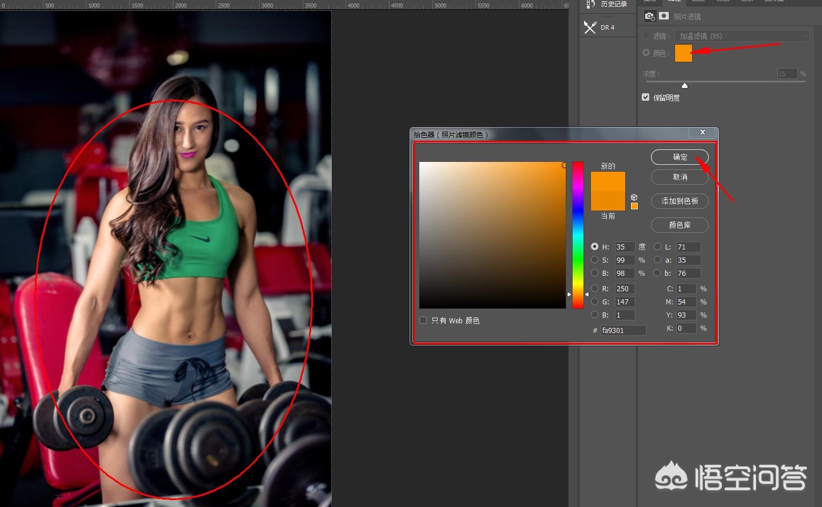Select the blue B radio beside value 1
The height and width of the screenshot is (507, 822).
[595, 315]
